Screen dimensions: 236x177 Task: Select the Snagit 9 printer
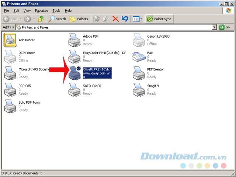pos(139,90)
